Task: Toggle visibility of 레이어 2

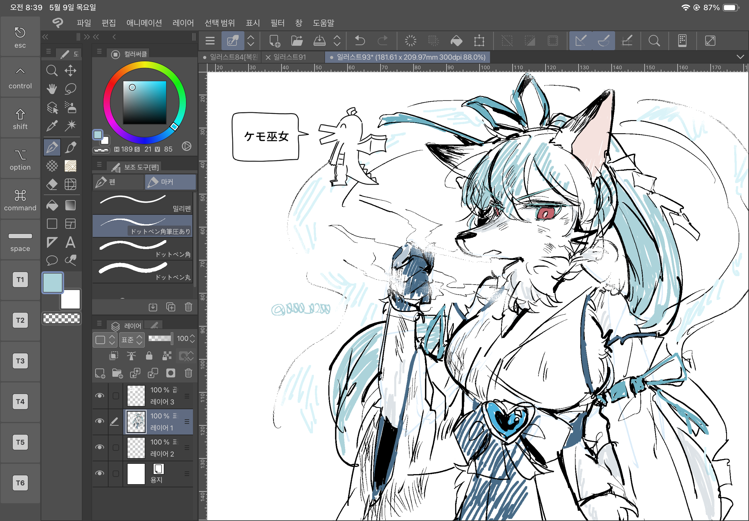Action: [x=99, y=447]
